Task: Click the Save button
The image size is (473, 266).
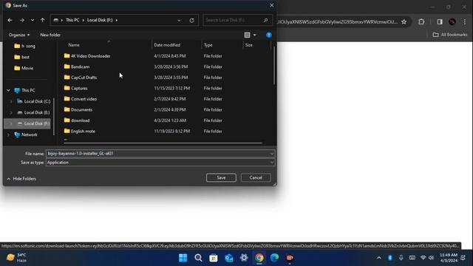Action: coord(221,177)
